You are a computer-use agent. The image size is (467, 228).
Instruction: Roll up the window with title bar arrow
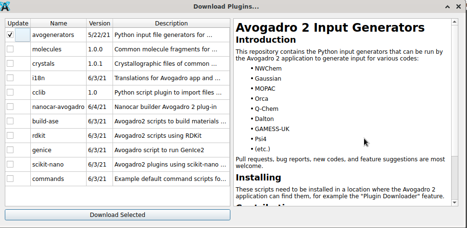(447, 7)
